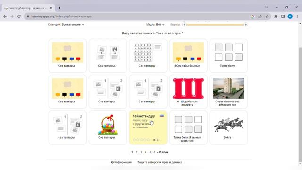The height and width of the screenshot is (170, 302).
Task: Go to results page 2
Action: (136, 152)
